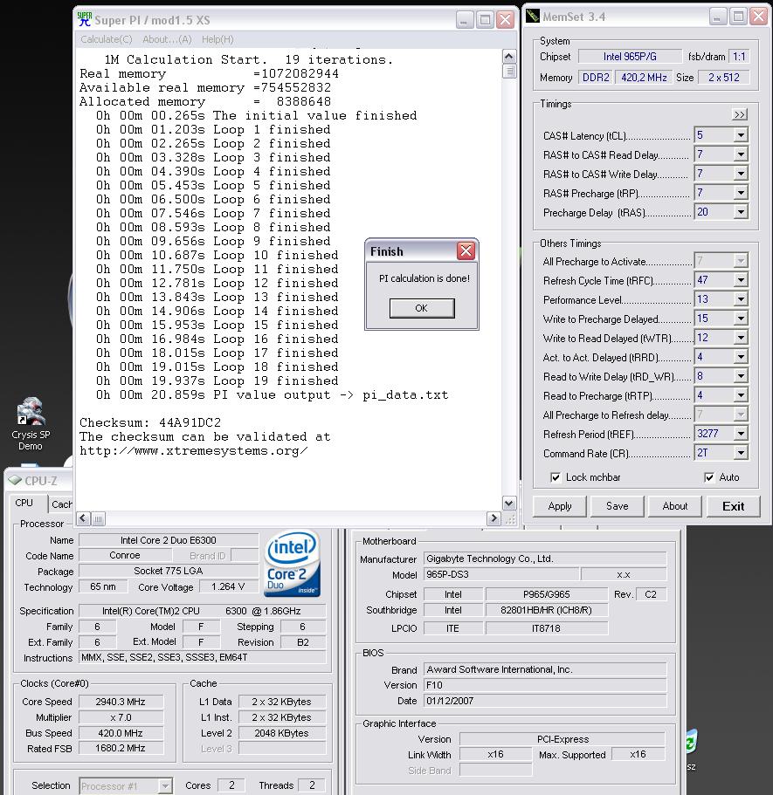
Task: Open Read to Precharge (tRTP) dropdown
Action: 741,395
